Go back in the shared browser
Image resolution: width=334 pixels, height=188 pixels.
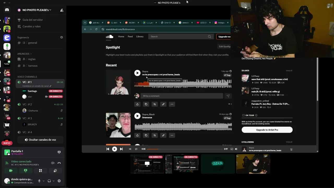(x=85, y=29)
